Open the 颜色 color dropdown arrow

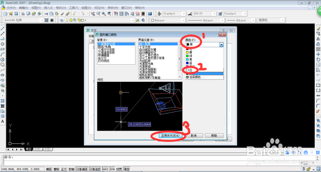click(x=221, y=45)
